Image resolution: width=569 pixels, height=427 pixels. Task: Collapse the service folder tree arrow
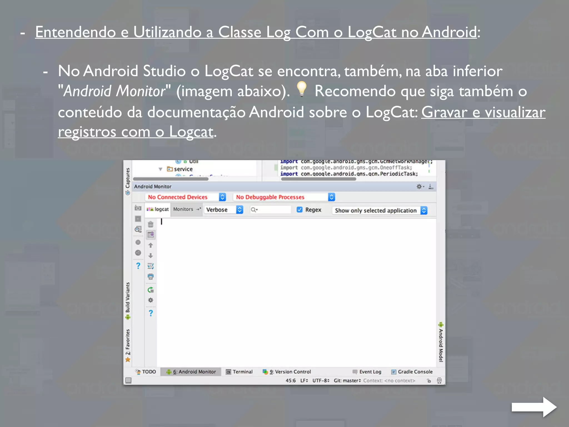(x=160, y=169)
